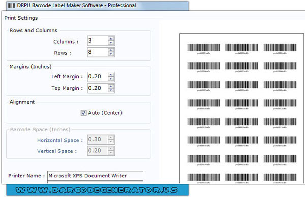Image resolution: width=305 pixels, height=197 pixels.
Task: Click the disabled Horizontal Space field
Action: click(98, 139)
